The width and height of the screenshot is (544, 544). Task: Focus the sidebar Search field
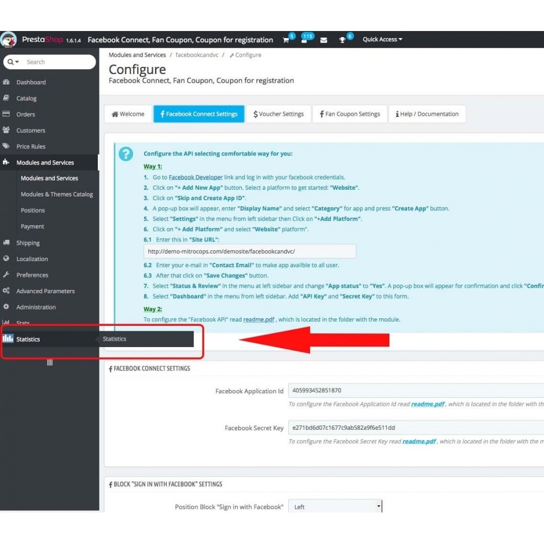(x=59, y=62)
